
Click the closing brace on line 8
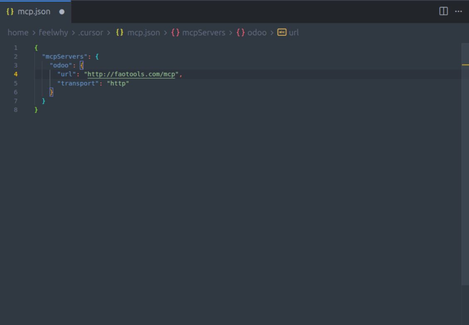(36, 109)
